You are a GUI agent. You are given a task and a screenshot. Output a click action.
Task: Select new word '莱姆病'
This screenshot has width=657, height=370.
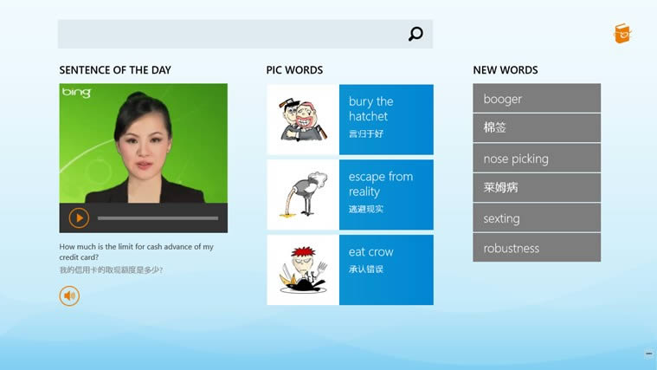pyautogui.click(x=537, y=188)
